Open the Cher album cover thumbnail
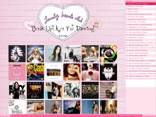This screenshot has width=156, height=117. pyautogui.click(x=54, y=54)
